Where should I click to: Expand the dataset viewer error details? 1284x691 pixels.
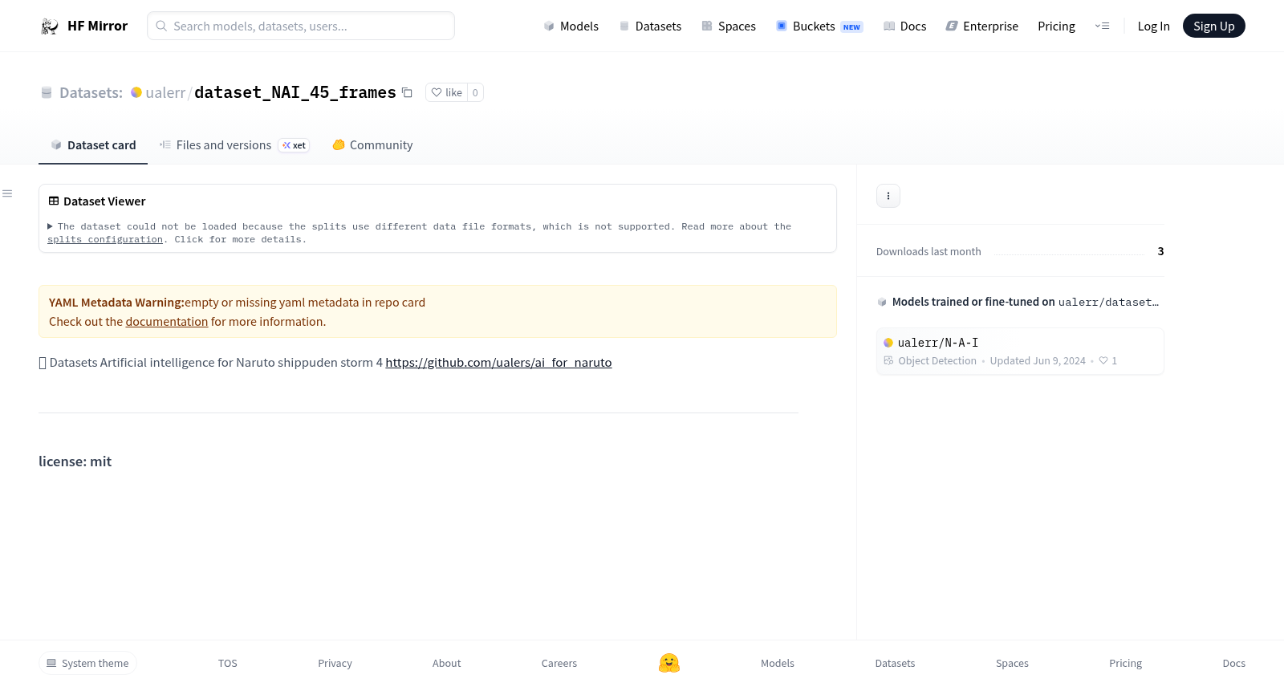click(x=51, y=227)
